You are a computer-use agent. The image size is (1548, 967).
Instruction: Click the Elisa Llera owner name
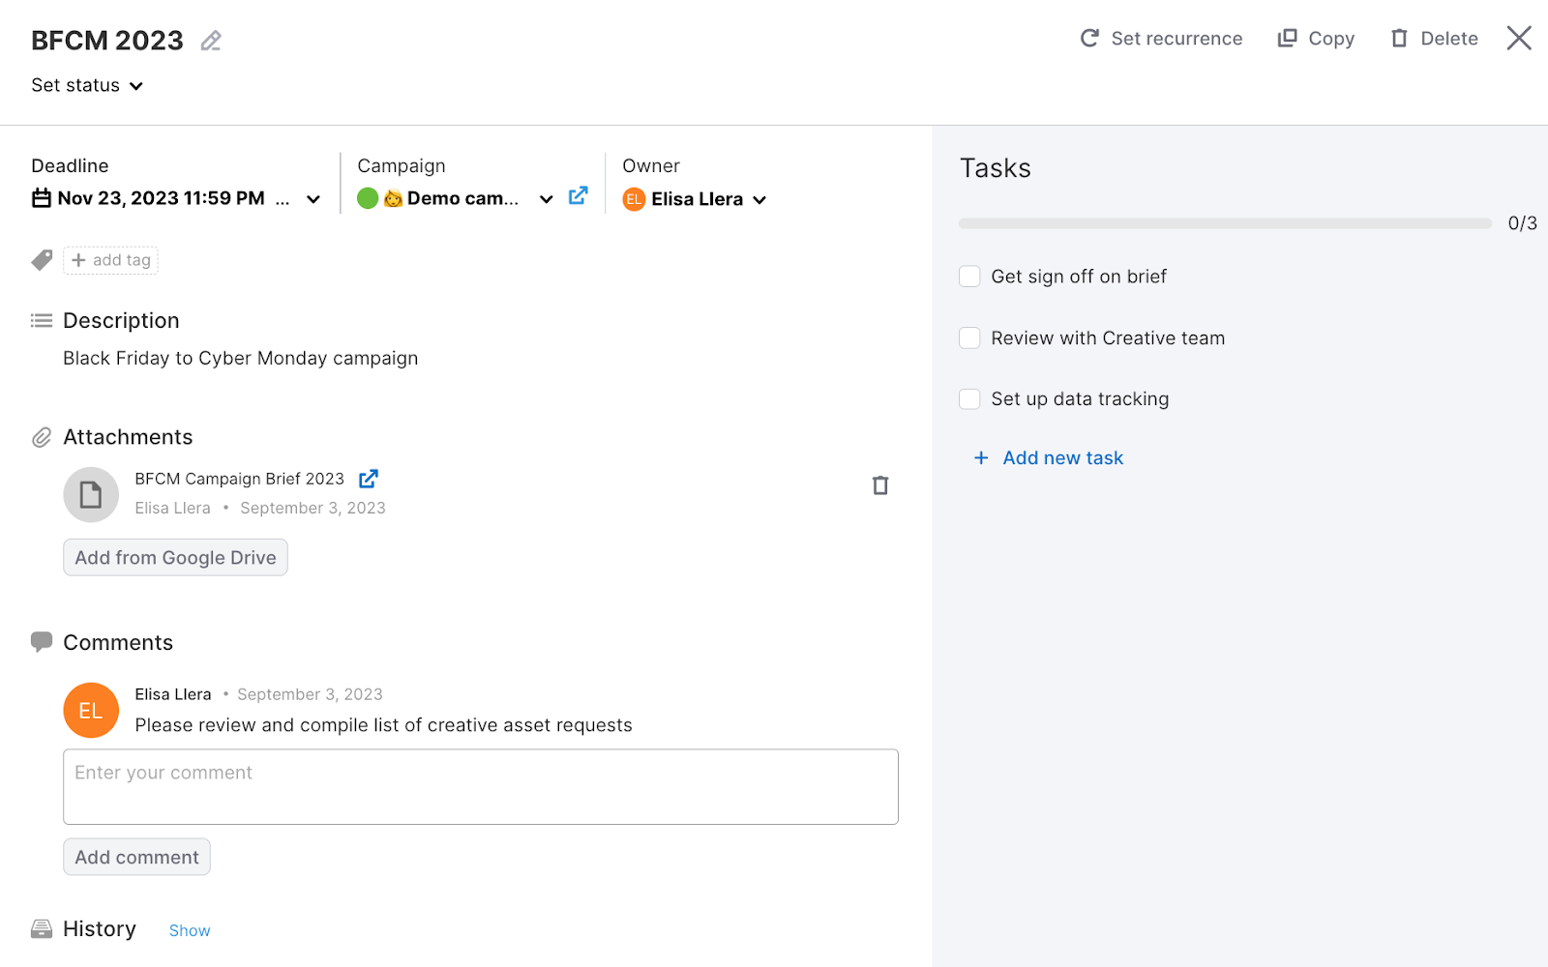point(697,199)
